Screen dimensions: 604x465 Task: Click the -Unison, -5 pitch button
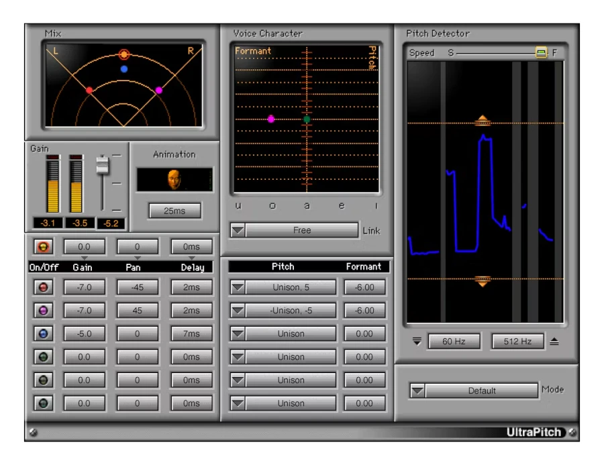coord(291,311)
